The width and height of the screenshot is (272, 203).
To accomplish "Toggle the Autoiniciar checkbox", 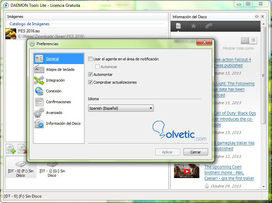I will [x=98, y=67].
